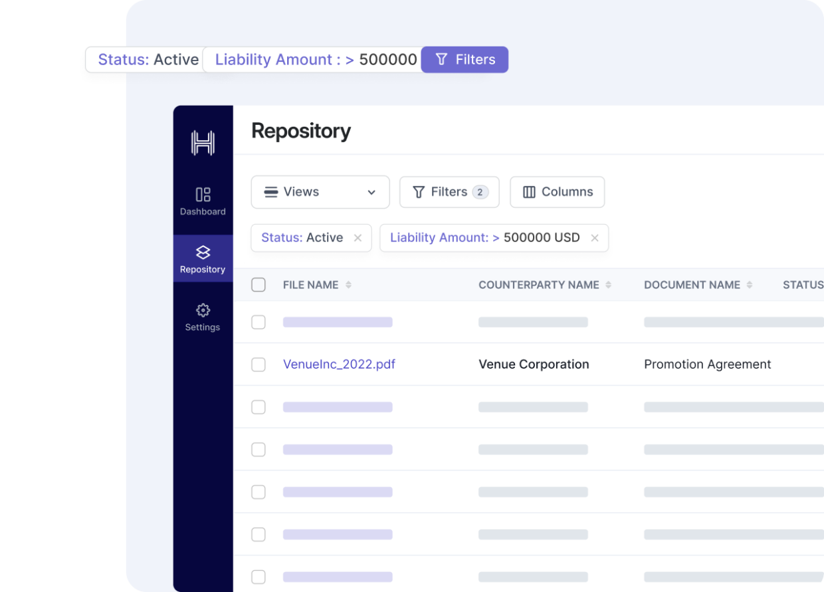Viewport: 824px width, 592px height.
Task: Open the Repository icon in the sidebar
Action: (x=203, y=252)
